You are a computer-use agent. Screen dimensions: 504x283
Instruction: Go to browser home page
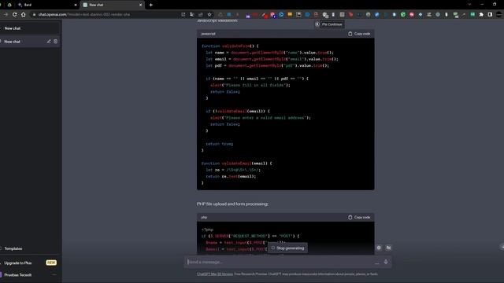[x=24, y=14]
